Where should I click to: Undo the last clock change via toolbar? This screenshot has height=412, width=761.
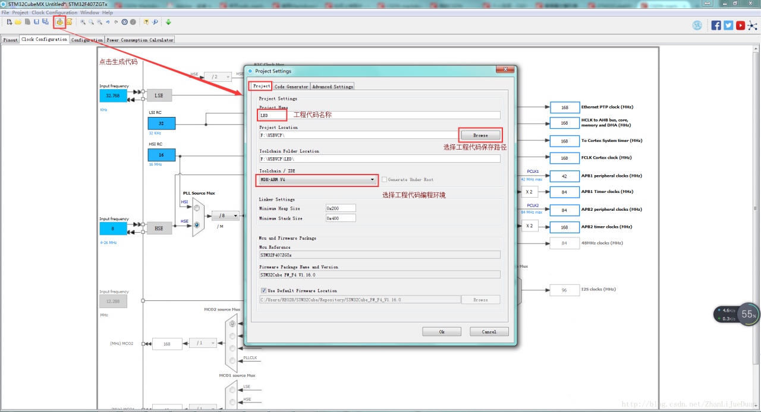tap(108, 22)
